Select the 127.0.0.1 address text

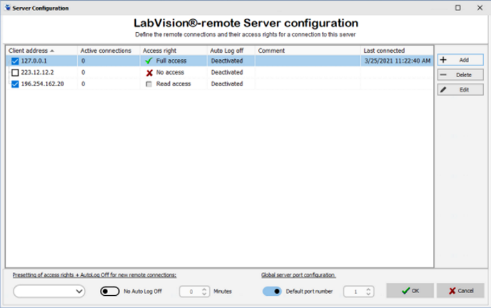tap(34, 60)
